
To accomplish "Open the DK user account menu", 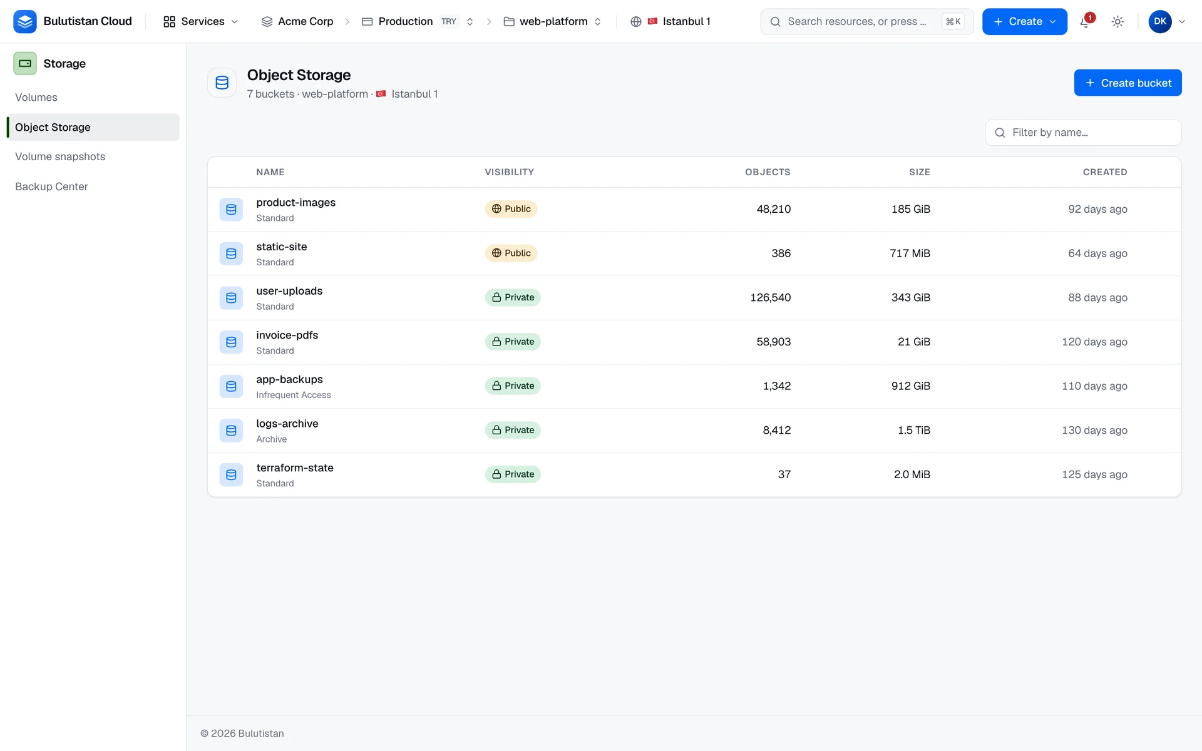I will (1167, 22).
